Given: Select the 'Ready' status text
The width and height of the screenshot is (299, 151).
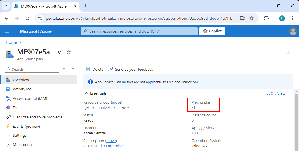Looking at the screenshot, I should [88, 120].
